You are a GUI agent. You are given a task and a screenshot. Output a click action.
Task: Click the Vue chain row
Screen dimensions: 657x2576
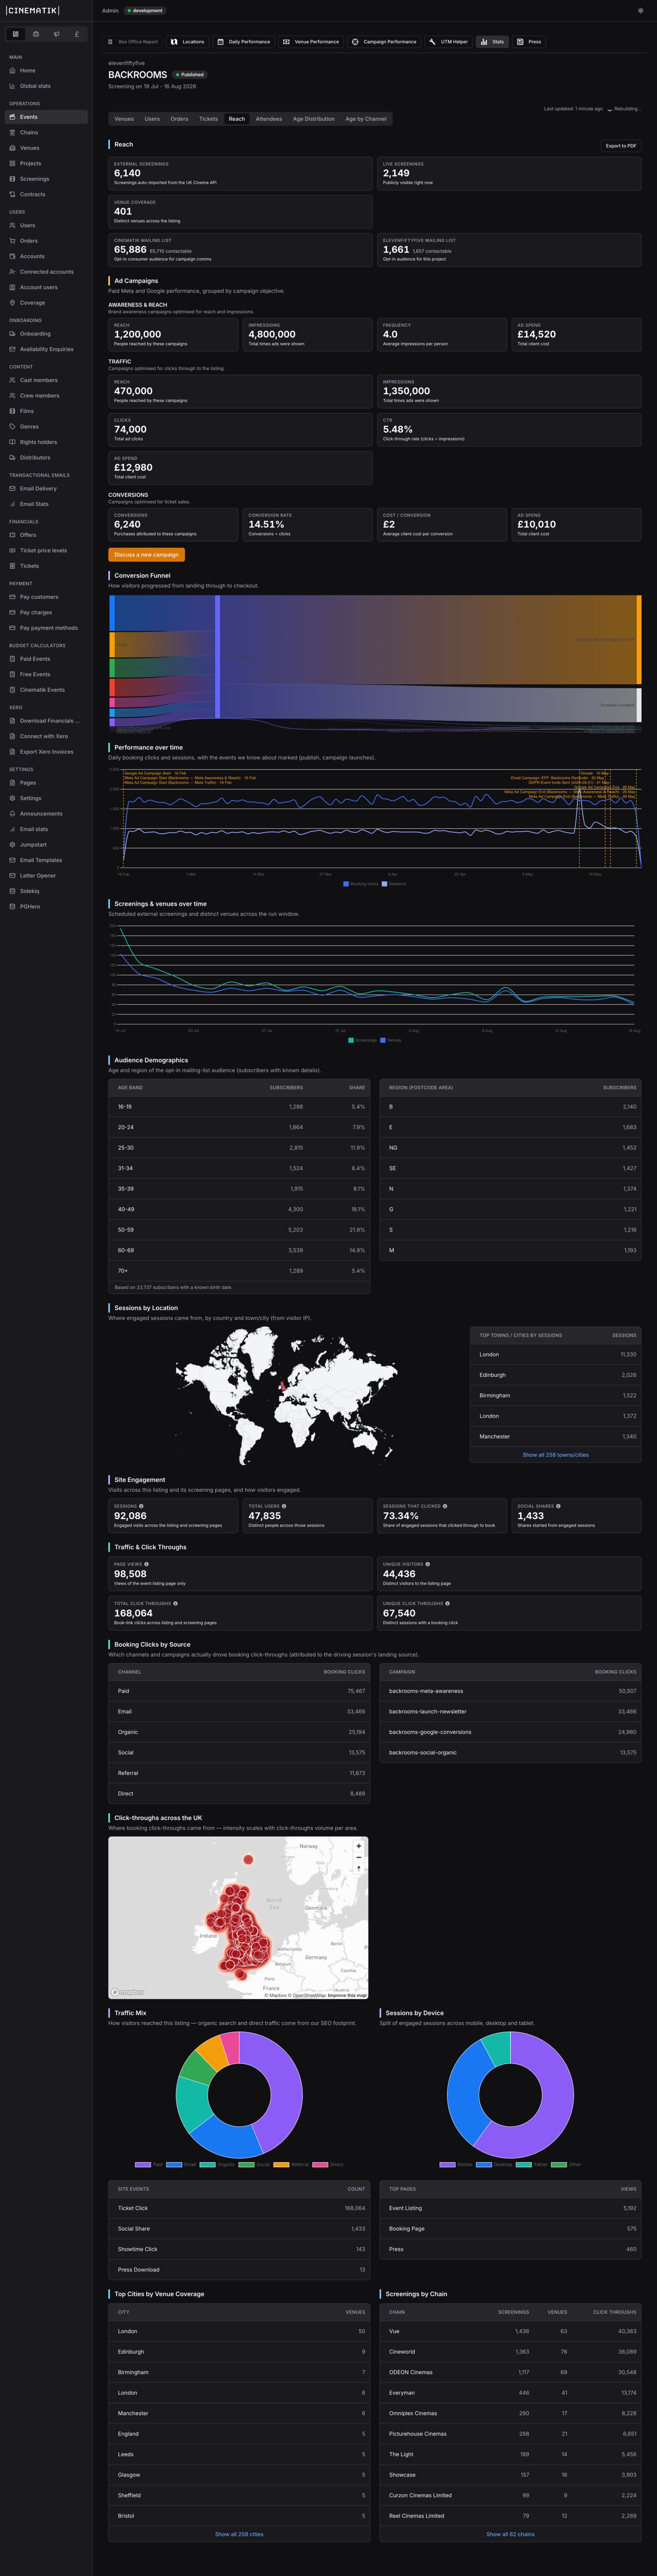click(510, 2331)
